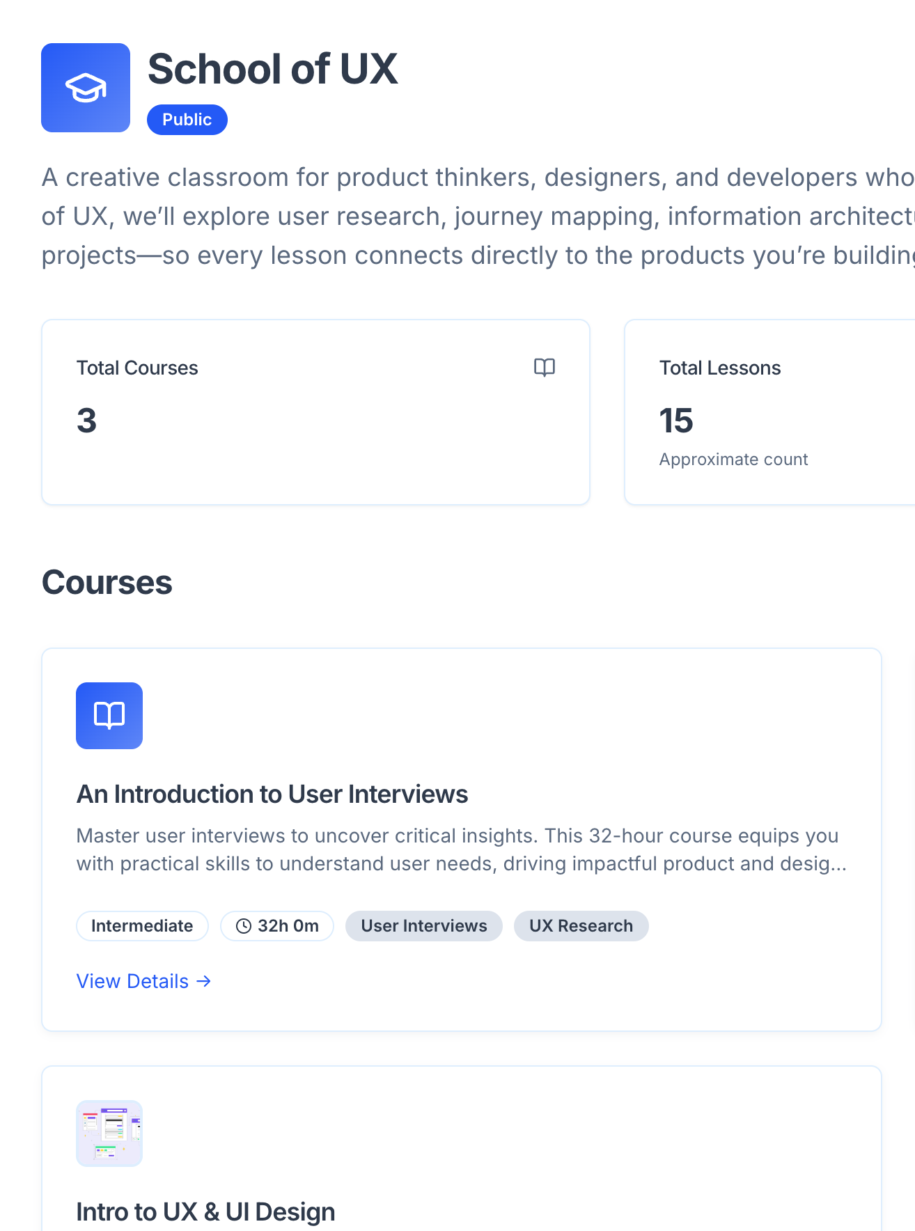Select the User Interviews tag
This screenshot has width=915, height=1231.
(423, 926)
